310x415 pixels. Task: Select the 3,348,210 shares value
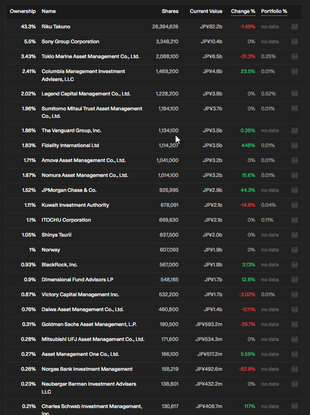click(167, 42)
